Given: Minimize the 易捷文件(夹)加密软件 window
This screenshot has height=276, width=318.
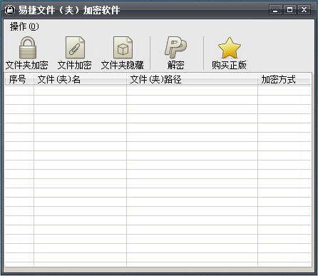Looking at the screenshot, I should pyautogui.click(x=275, y=10).
